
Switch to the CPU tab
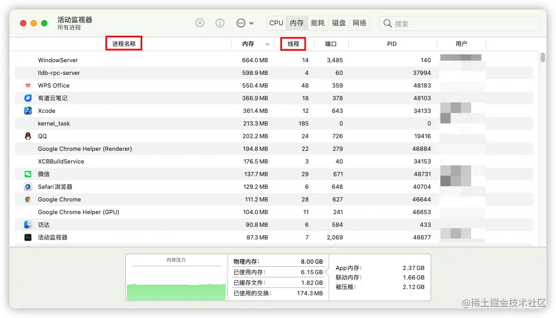tap(276, 23)
